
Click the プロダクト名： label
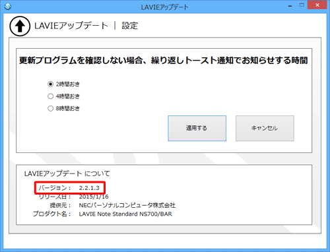coord(52,214)
